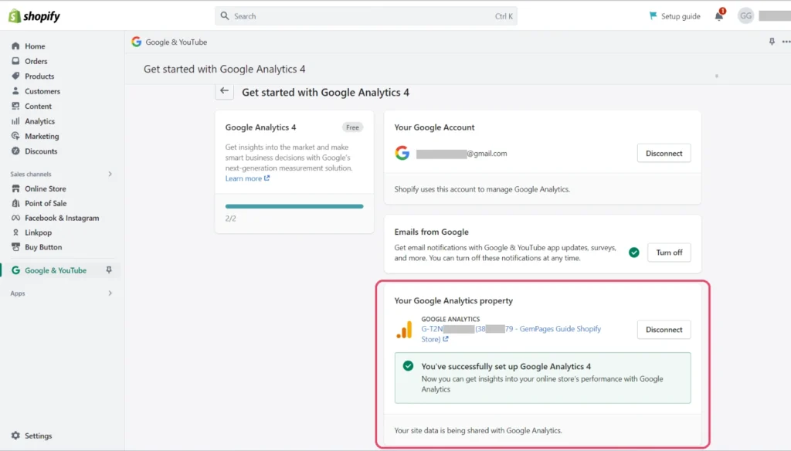Open the three-dot more menu in header

click(786, 42)
